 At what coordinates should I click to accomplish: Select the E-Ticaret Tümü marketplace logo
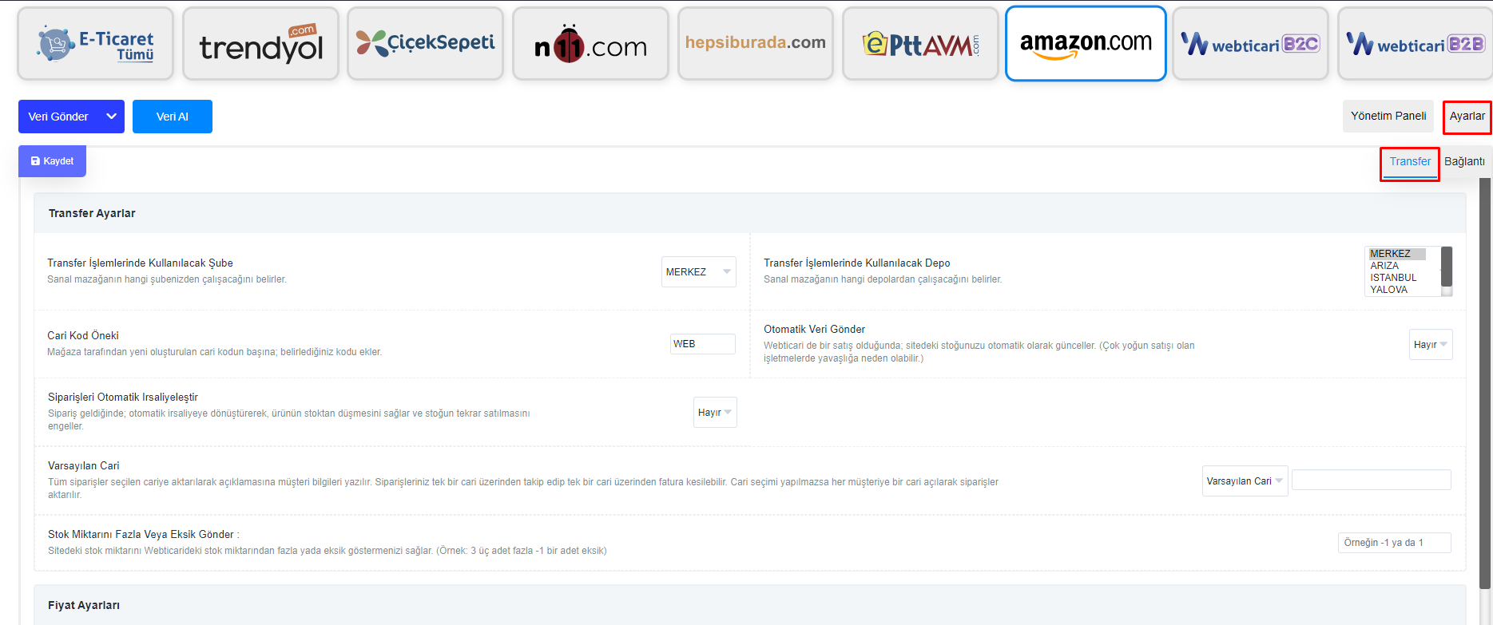(x=95, y=44)
